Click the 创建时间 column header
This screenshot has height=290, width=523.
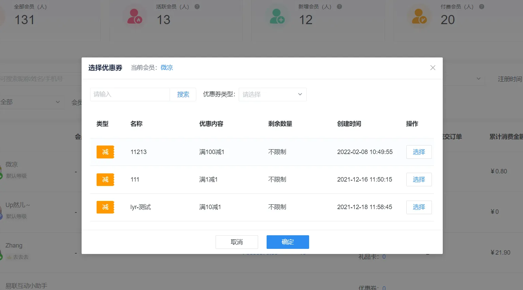(349, 124)
